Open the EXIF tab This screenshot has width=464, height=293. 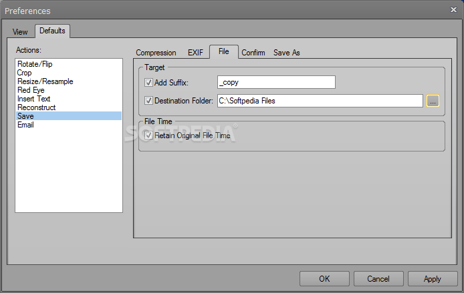(x=195, y=53)
